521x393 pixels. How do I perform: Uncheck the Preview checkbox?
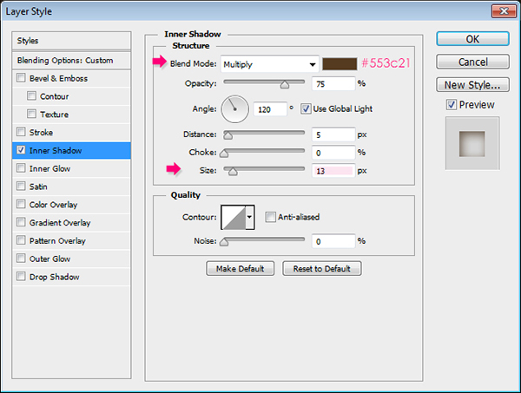(450, 105)
